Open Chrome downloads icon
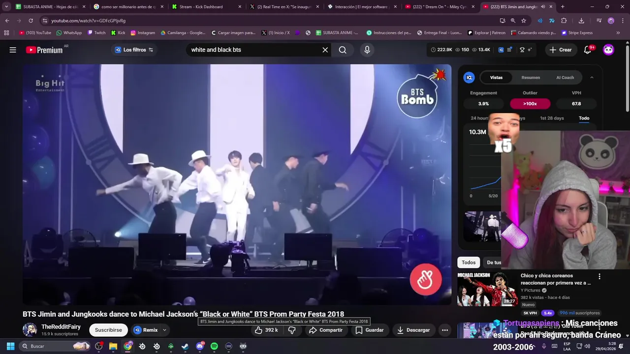630x354 pixels. [x=581, y=21]
